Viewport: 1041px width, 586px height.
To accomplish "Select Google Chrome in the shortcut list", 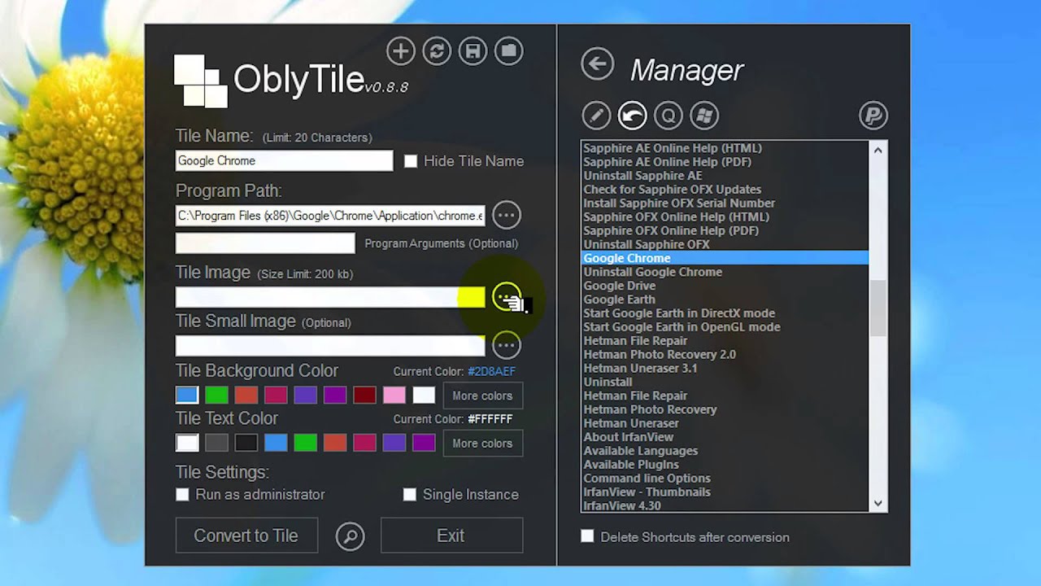I will (725, 258).
